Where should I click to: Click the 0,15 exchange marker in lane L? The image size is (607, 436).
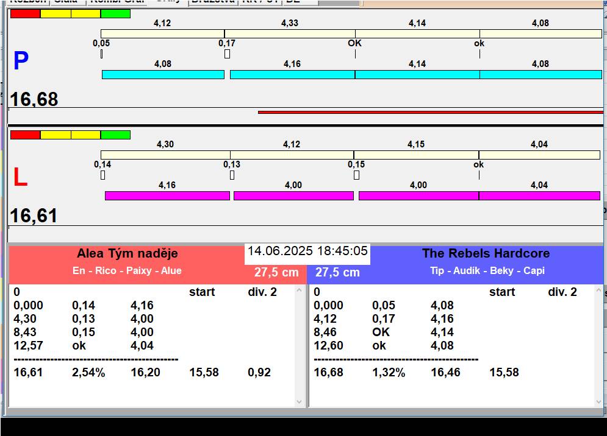point(356,175)
